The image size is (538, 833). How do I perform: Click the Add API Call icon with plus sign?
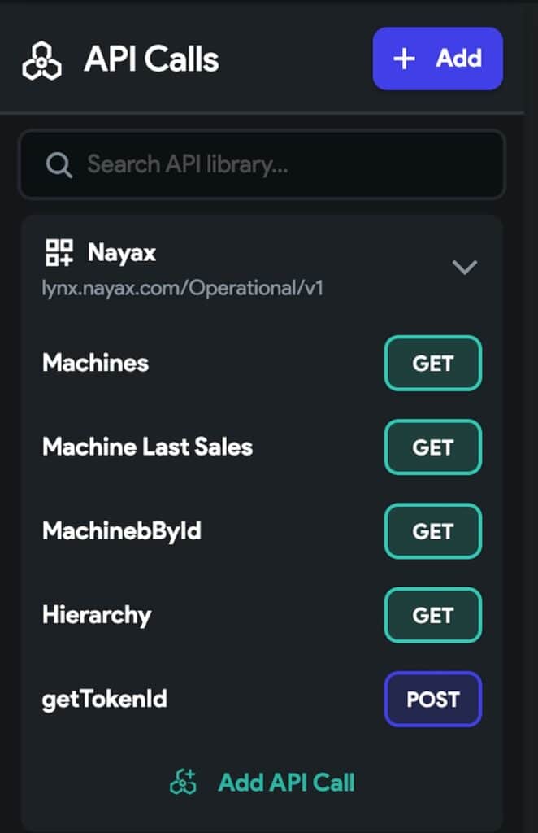pos(184,782)
